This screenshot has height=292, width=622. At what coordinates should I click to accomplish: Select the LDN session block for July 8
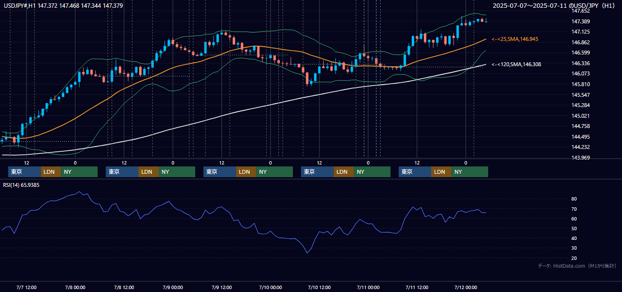tap(148, 172)
